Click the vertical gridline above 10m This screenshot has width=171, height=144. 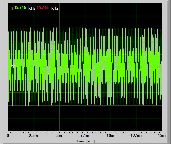coord(111,15)
